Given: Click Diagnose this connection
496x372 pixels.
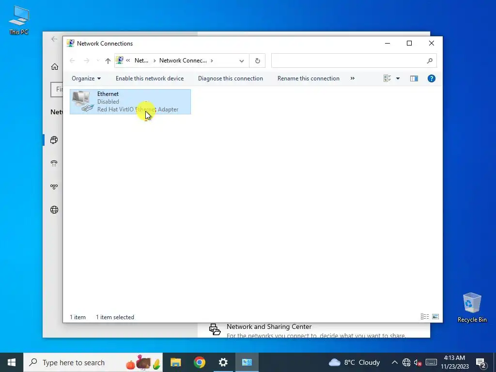Looking at the screenshot, I should click(230, 78).
